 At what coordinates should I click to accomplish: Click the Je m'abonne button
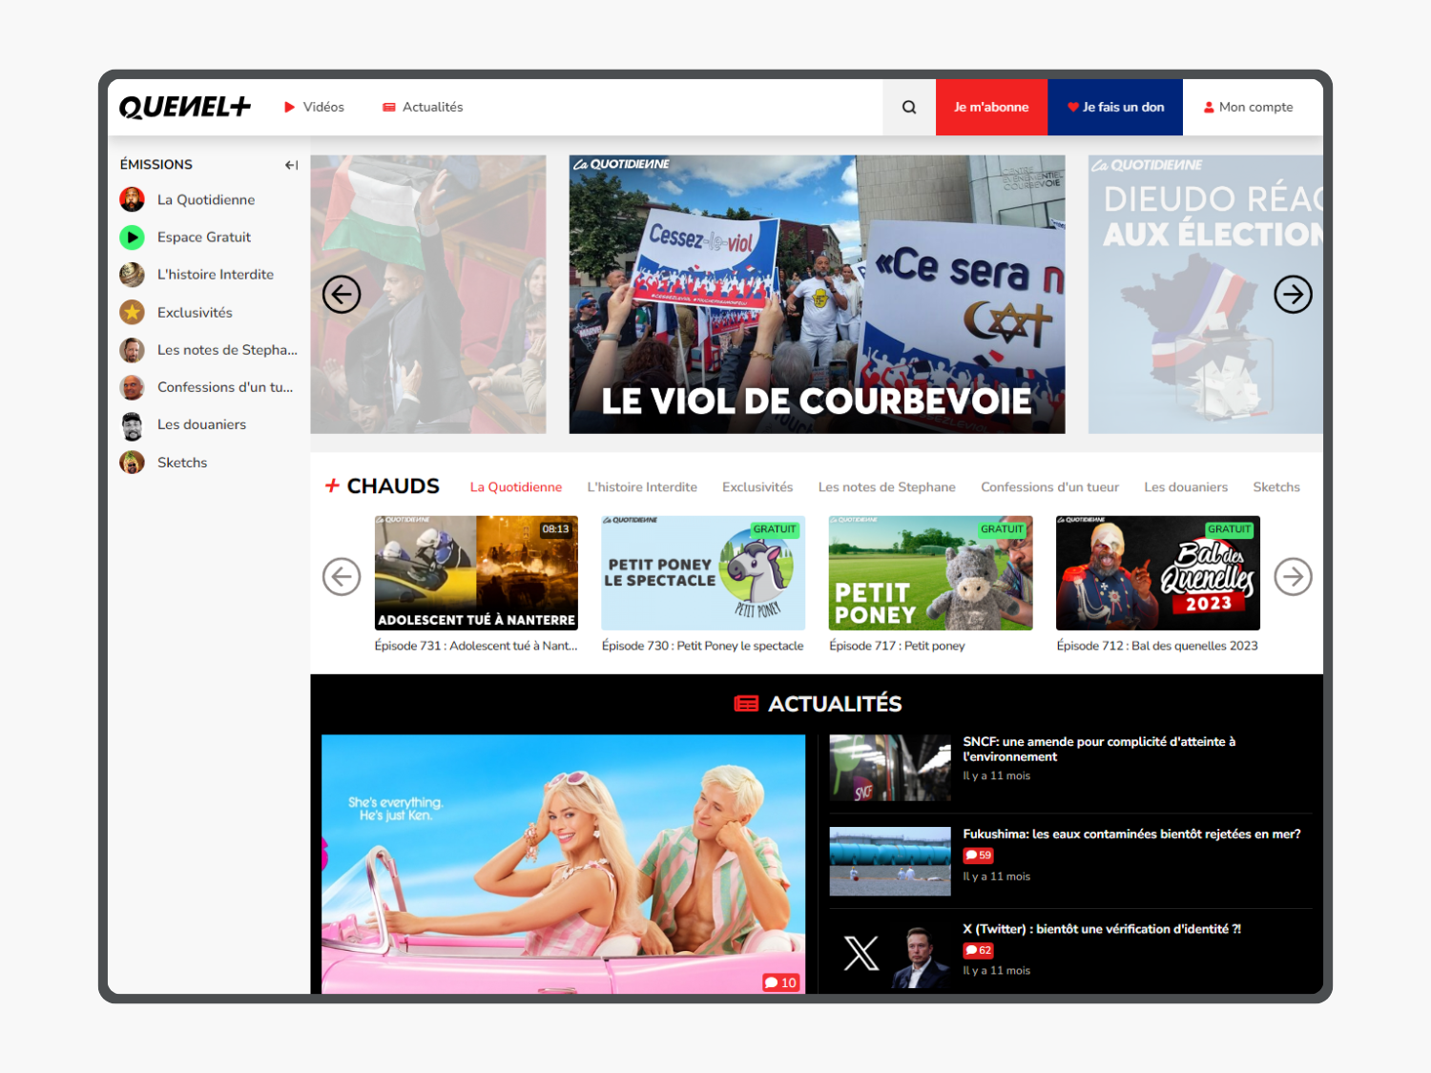pos(991,107)
